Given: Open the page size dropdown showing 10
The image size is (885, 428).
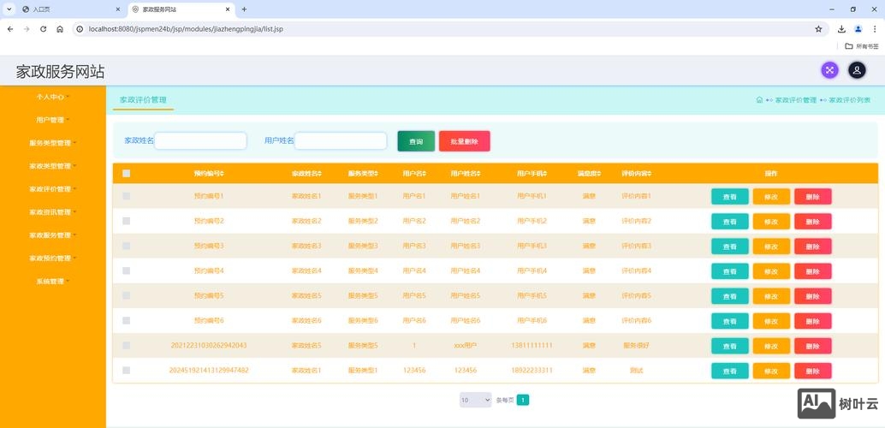Looking at the screenshot, I should 475,400.
